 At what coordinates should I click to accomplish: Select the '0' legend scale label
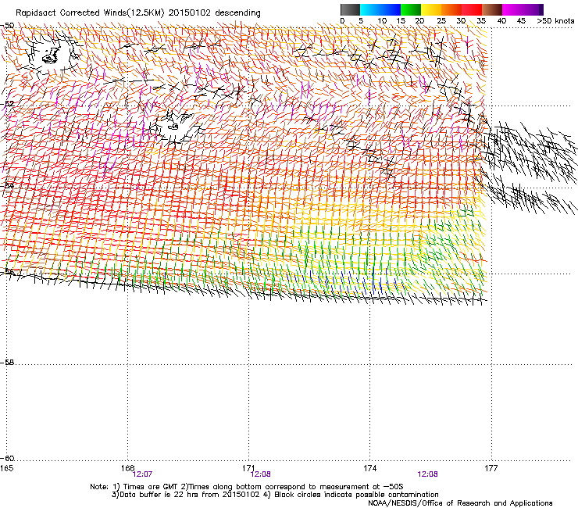[342, 21]
